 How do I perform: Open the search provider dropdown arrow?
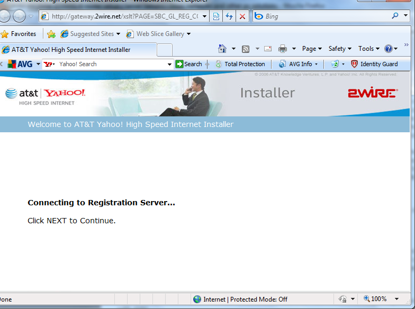[405, 16]
